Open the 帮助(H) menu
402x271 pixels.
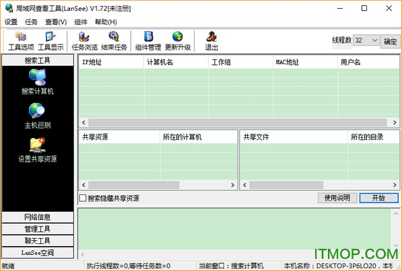106,22
